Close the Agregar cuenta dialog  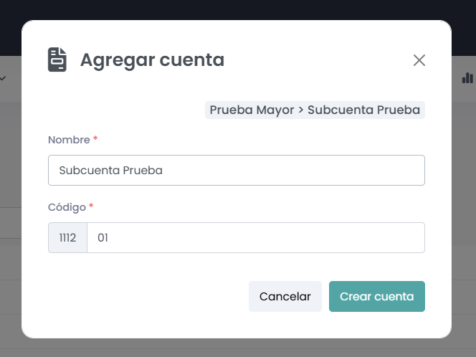419,60
